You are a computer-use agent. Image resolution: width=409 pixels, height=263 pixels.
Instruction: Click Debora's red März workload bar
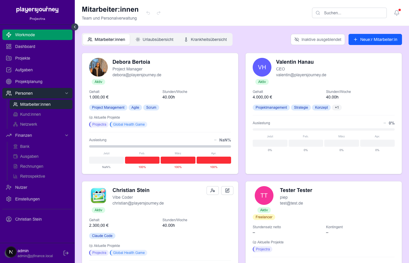(x=178, y=160)
